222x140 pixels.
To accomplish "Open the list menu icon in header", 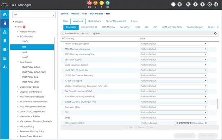I will tap(180, 5).
